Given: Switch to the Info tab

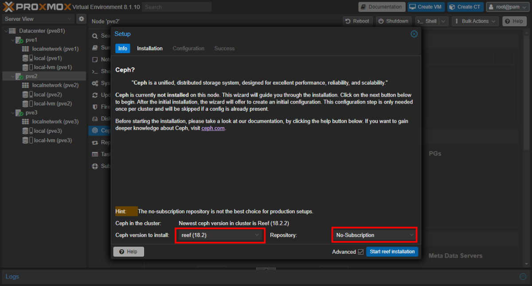Looking at the screenshot, I should click(x=123, y=48).
